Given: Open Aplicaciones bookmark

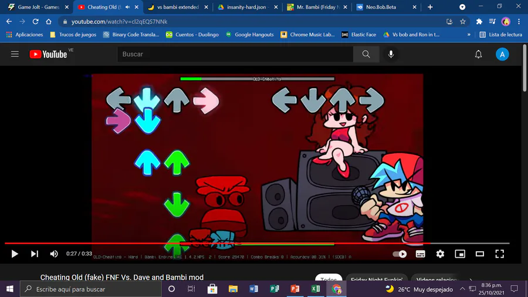Looking at the screenshot, I should click(25, 35).
